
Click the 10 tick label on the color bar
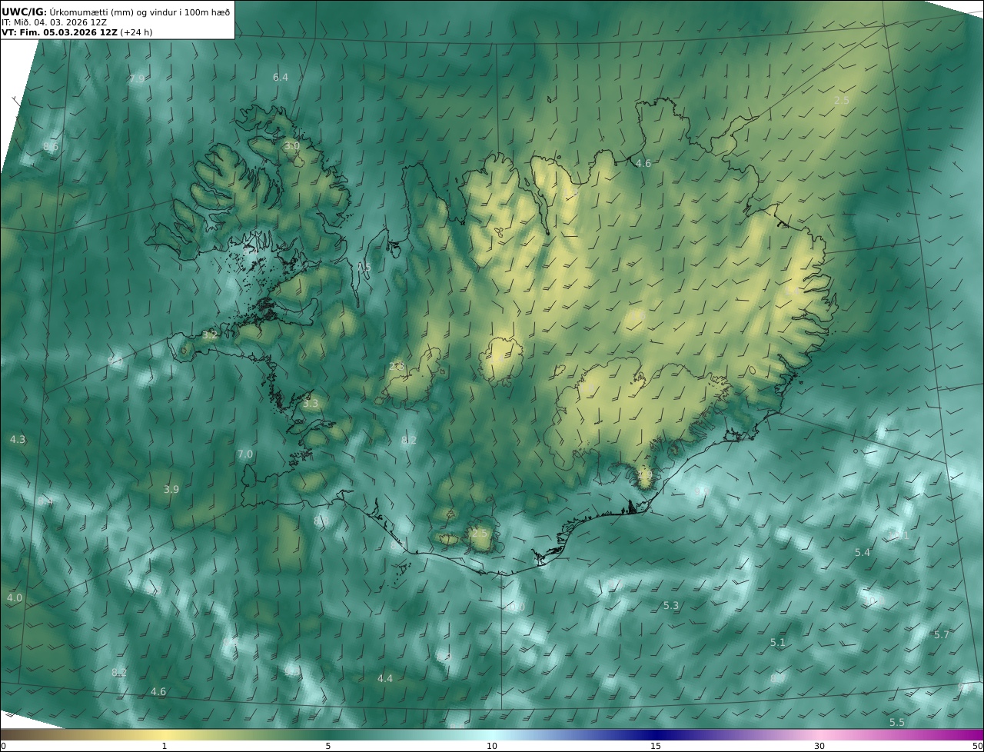[492, 747]
